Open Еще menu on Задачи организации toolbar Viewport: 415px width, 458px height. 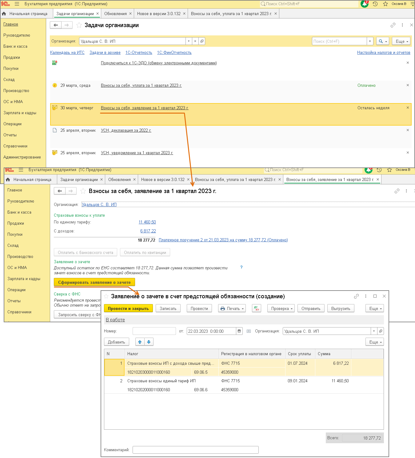401,41
